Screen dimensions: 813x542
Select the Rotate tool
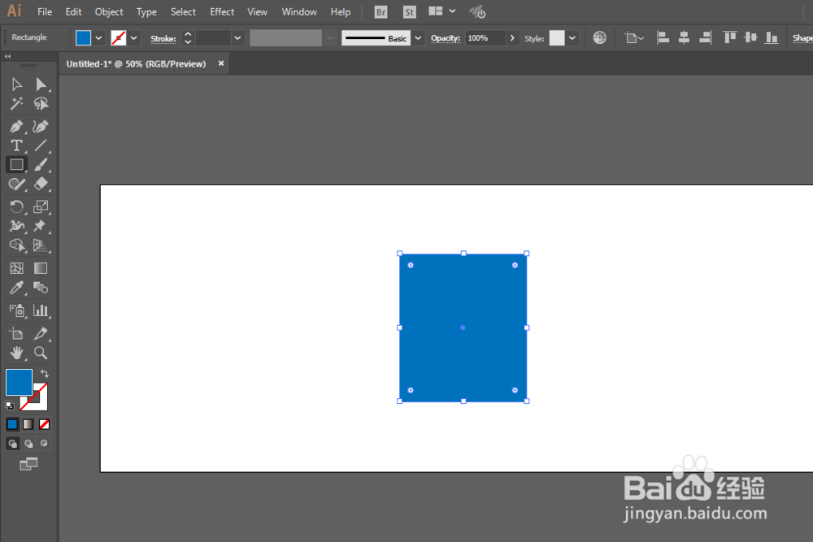tap(16, 206)
